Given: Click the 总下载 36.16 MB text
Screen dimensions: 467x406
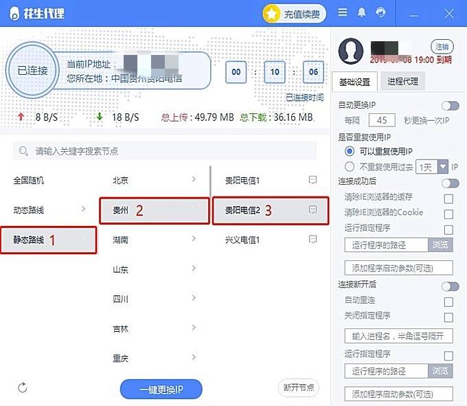Looking at the screenshot, I should [276, 117].
